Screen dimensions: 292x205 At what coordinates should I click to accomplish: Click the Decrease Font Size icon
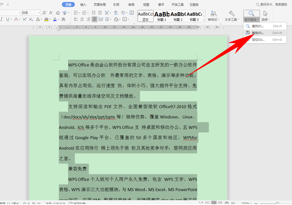point(51,12)
